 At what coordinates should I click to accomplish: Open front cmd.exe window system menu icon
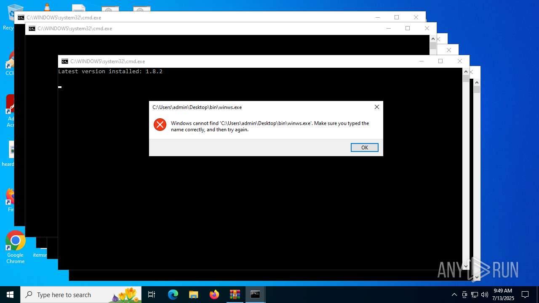point(64,61)
